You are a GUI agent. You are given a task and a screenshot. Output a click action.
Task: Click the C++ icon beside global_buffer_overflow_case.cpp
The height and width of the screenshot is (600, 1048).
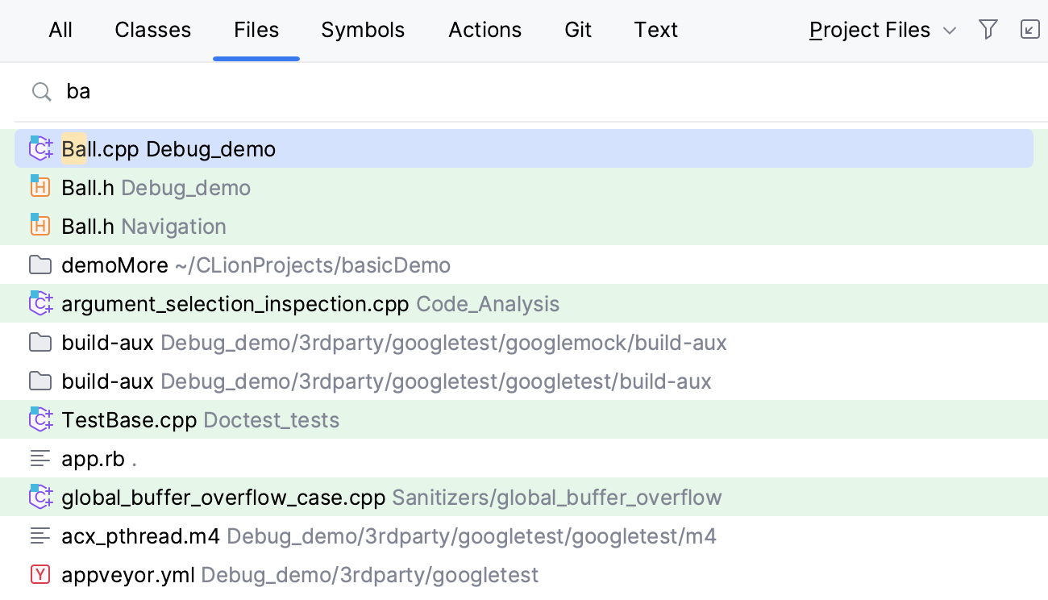(40, 497)
